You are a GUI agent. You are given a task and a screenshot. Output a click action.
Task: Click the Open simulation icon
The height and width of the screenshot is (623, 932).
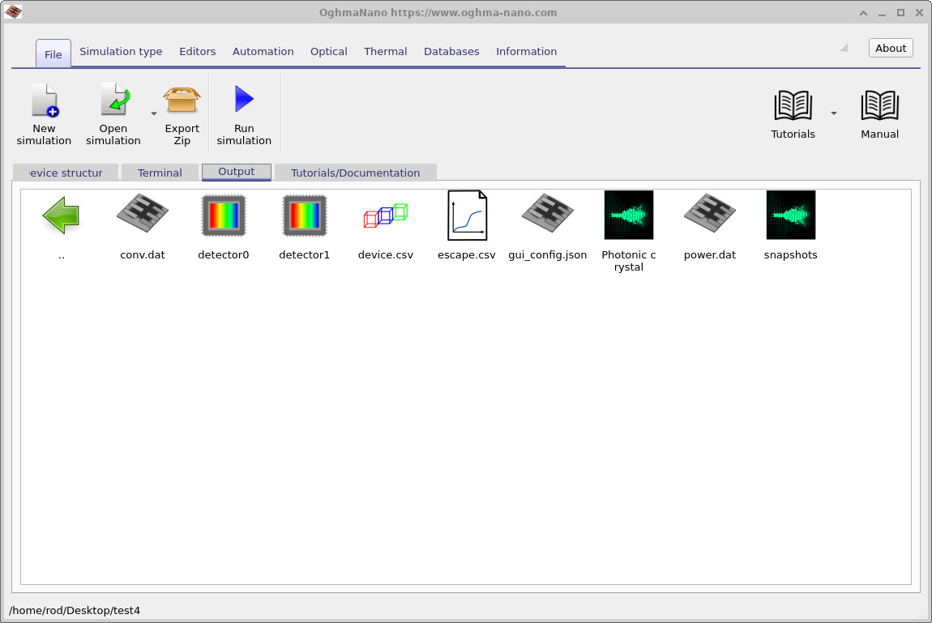click(x=114, y=100)
